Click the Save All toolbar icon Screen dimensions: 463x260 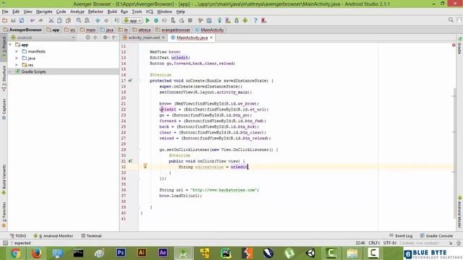point(13,20)
